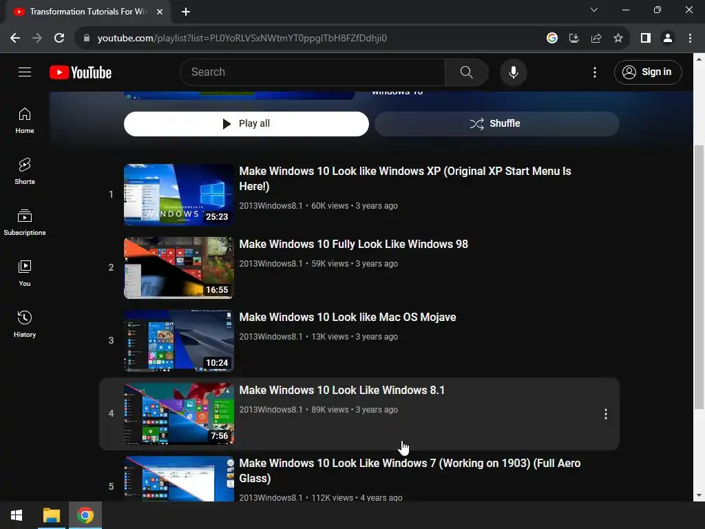The width and height of the screenshot is (705, 529).
Task: Open YouTube settings three-dot menu
Action: [x=594, y=72]
